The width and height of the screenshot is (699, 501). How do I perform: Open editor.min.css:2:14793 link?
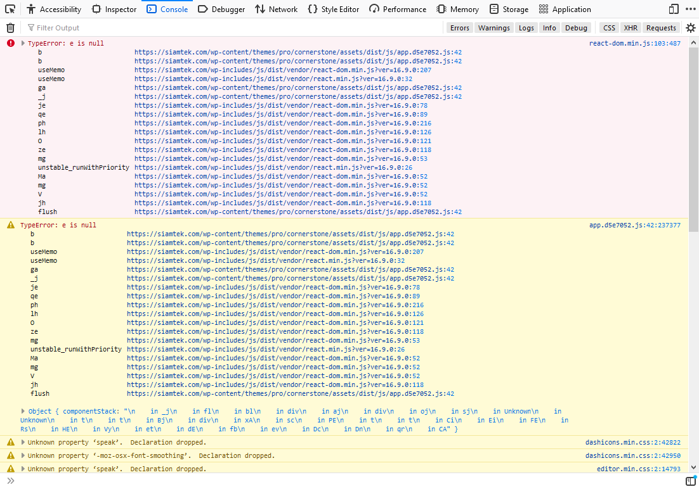click(639, 469)
